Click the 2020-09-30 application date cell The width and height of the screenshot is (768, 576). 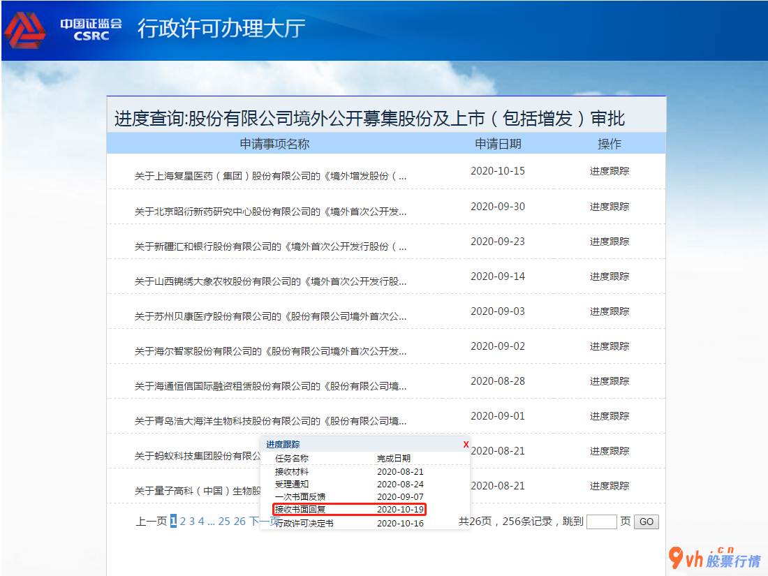point(498,207)
